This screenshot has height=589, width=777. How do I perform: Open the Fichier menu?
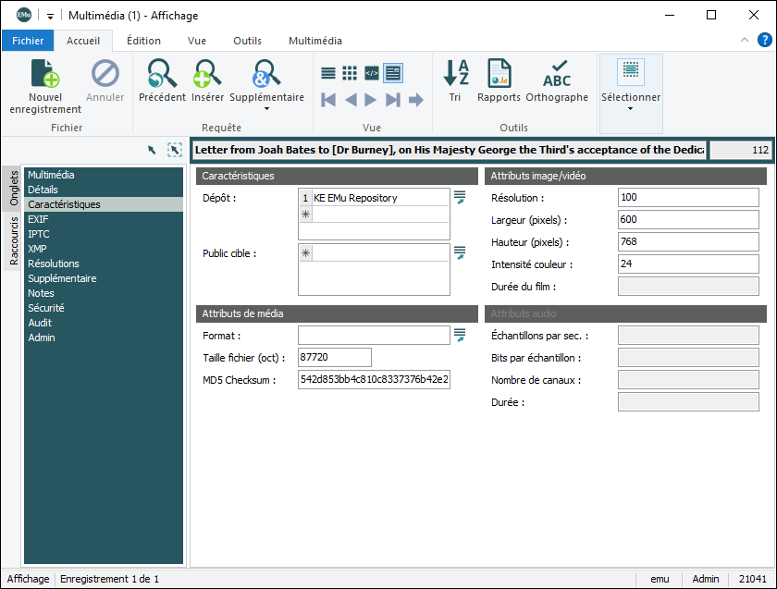(28, 41)
